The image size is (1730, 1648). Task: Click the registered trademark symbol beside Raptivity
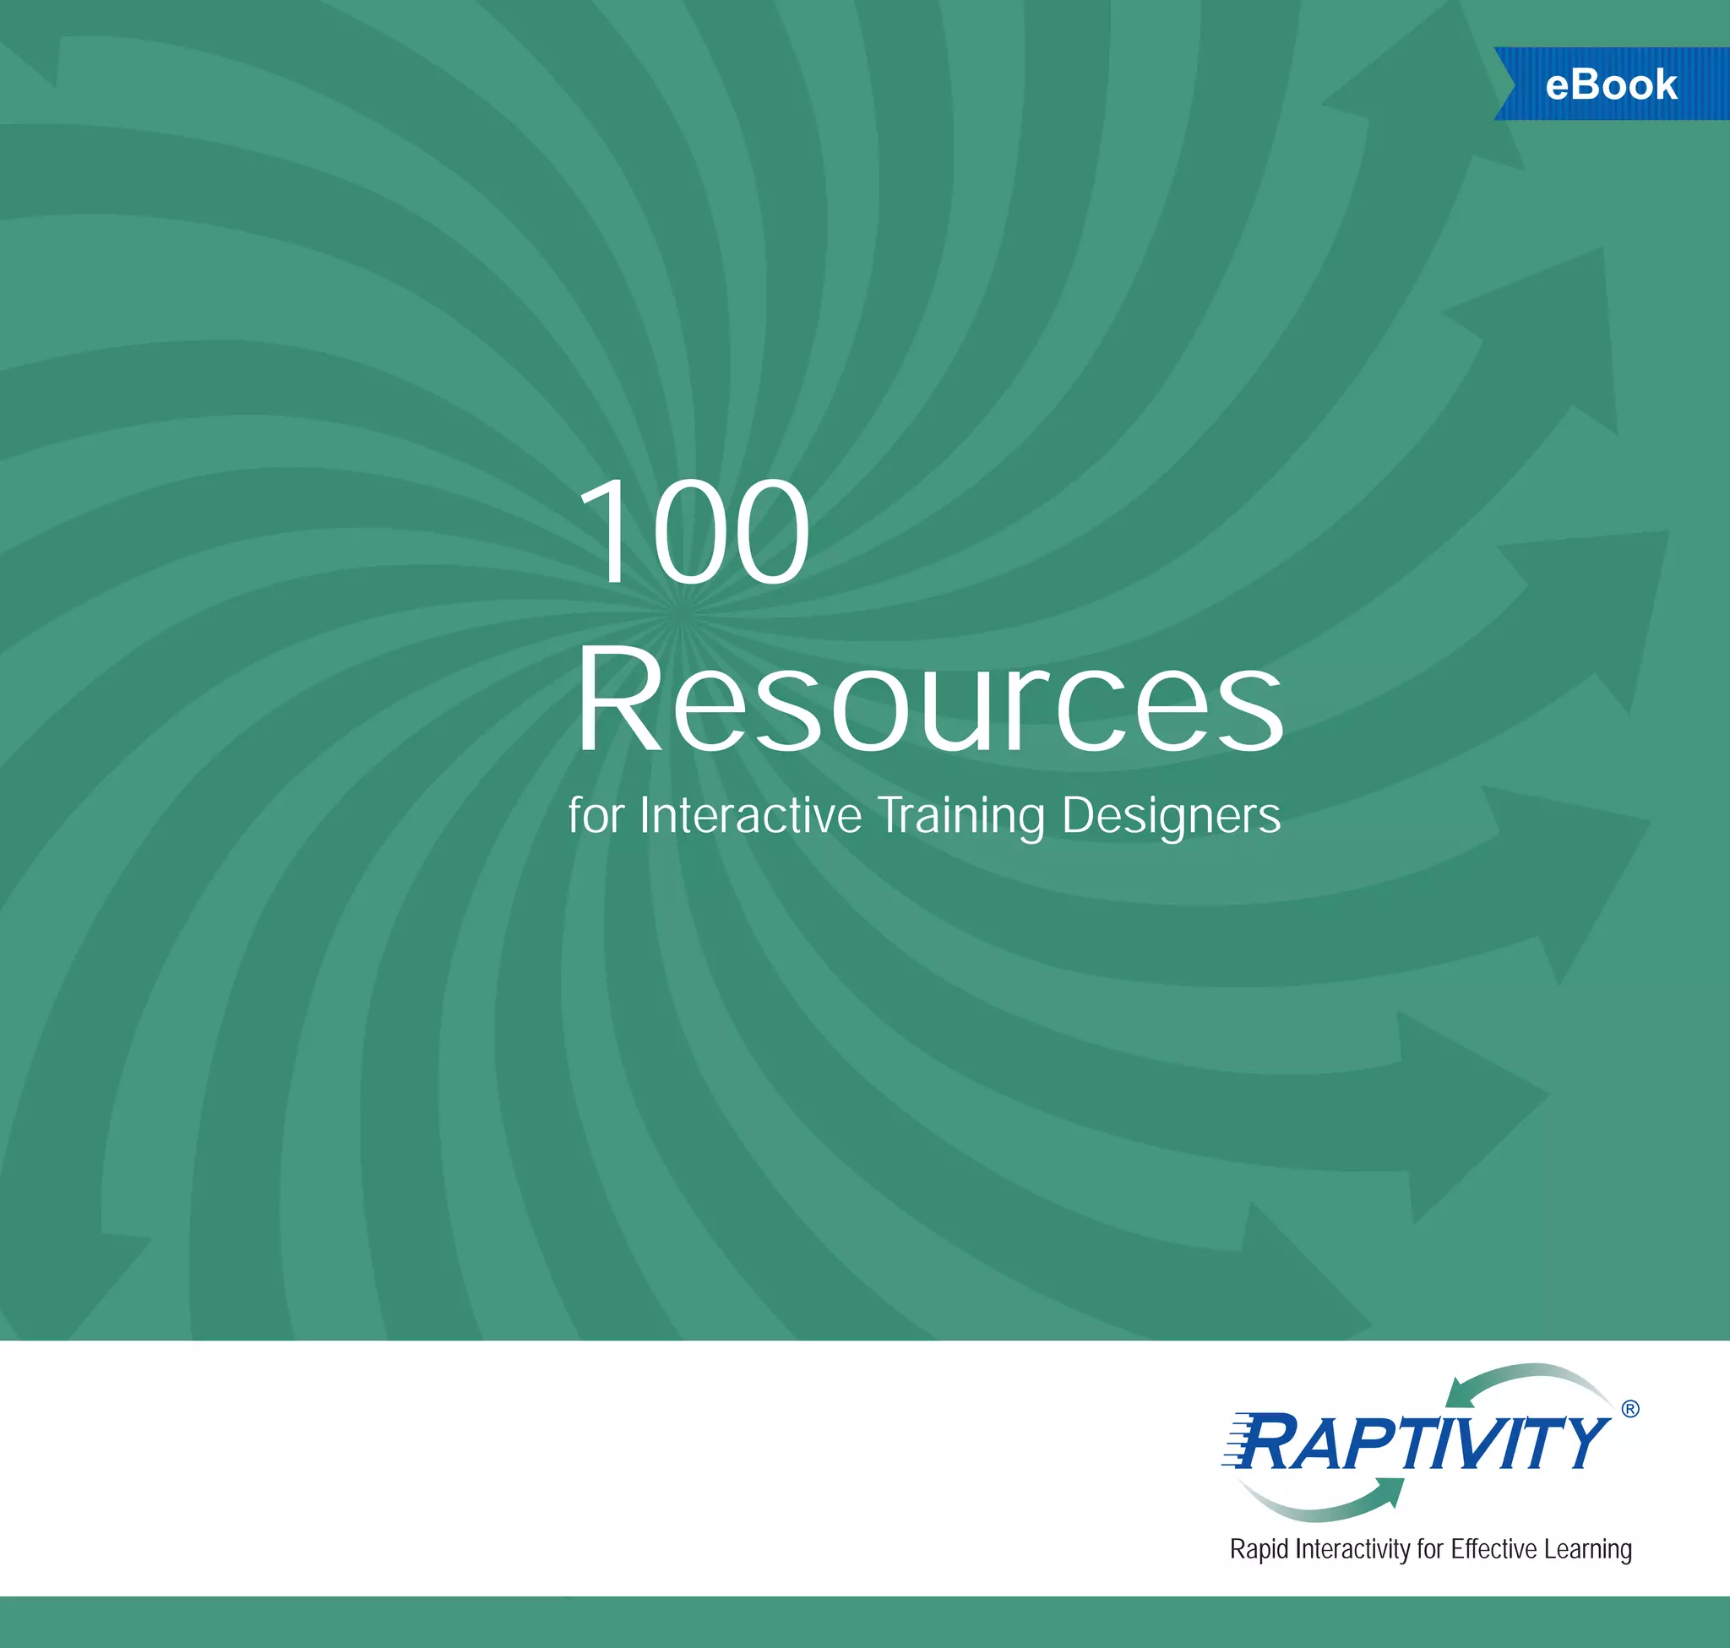pyautogui.click(x=1629, y=1408)
